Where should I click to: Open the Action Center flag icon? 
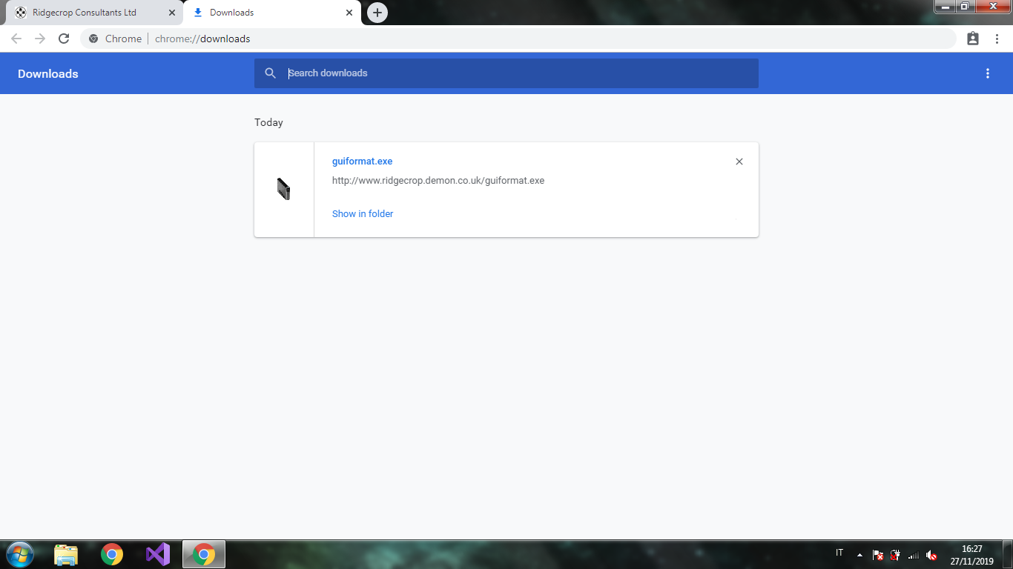877,555
